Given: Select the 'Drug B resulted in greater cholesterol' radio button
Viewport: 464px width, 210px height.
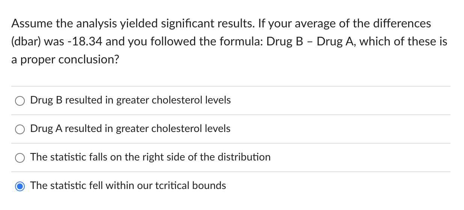Looking at the screenshot, I should pyautogui.click(x=20, y=100).
